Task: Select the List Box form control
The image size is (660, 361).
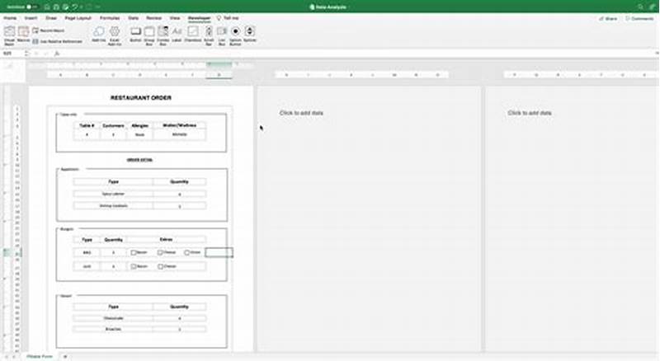Action: [222, 35]
